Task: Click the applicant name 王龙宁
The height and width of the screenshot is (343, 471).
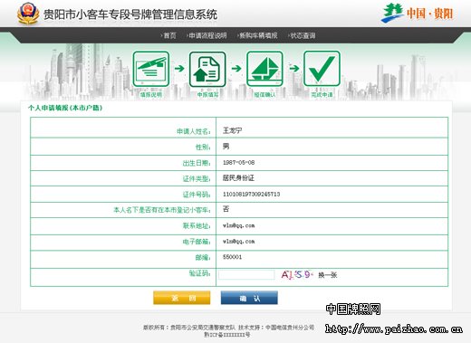Action: 233,130
